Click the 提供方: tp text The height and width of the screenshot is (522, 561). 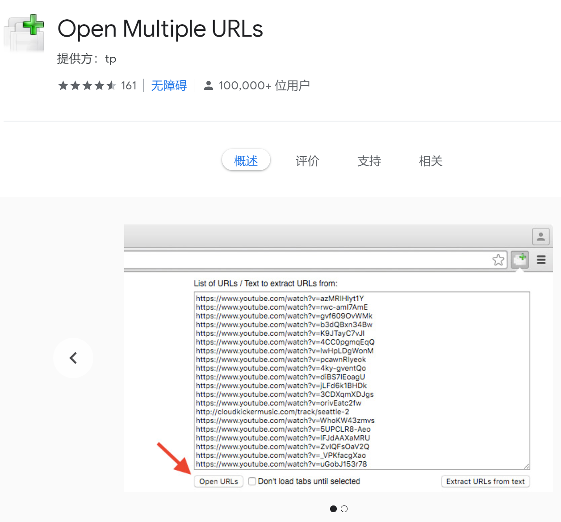(x=87, y=59)
